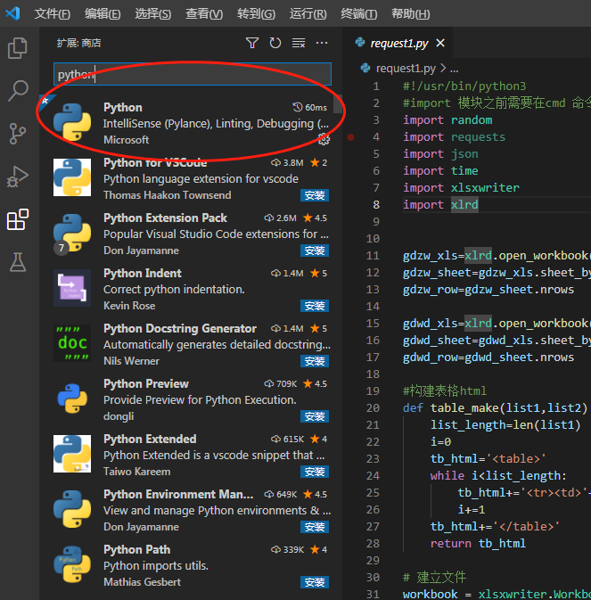
Task: Click the 'def table_make' function definition
Action: 497,408
